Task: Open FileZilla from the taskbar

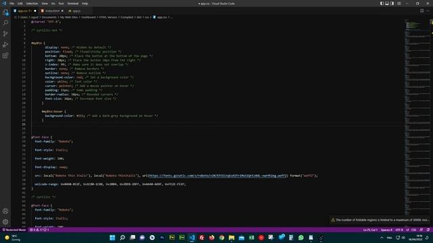Action: pos(202,238)
